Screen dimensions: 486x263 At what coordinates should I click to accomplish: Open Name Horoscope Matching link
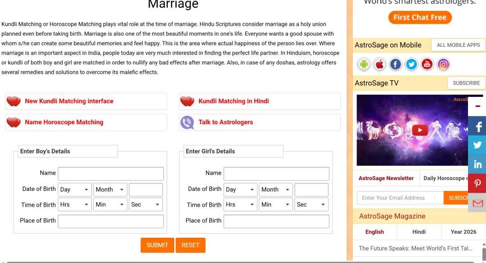(x=64, y=122)
